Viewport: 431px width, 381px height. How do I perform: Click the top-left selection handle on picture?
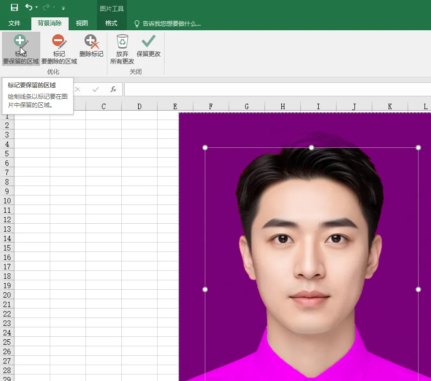[205, 148]
